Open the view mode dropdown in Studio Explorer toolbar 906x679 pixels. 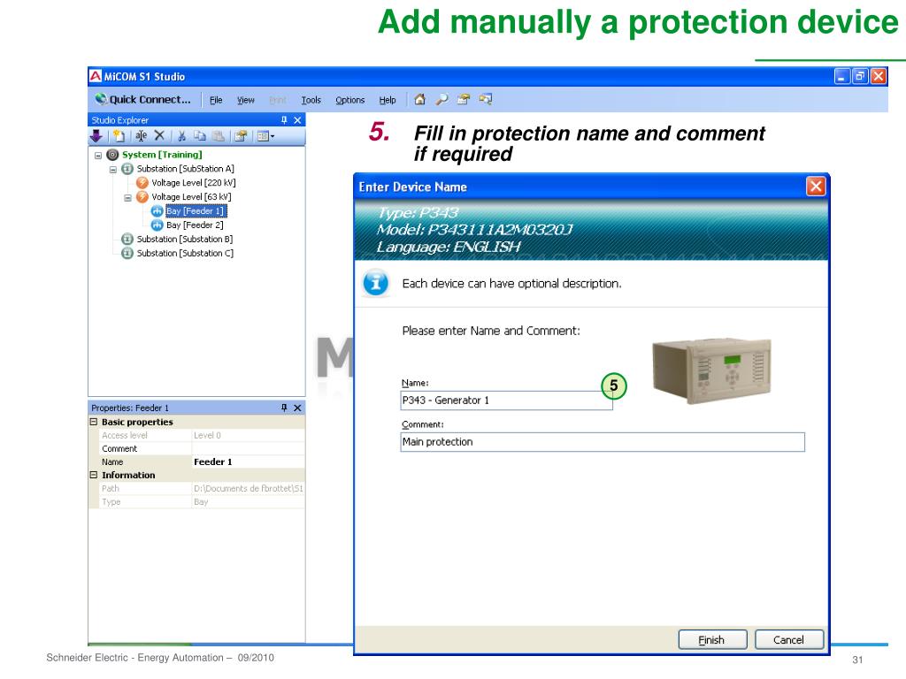coord(265,136)
